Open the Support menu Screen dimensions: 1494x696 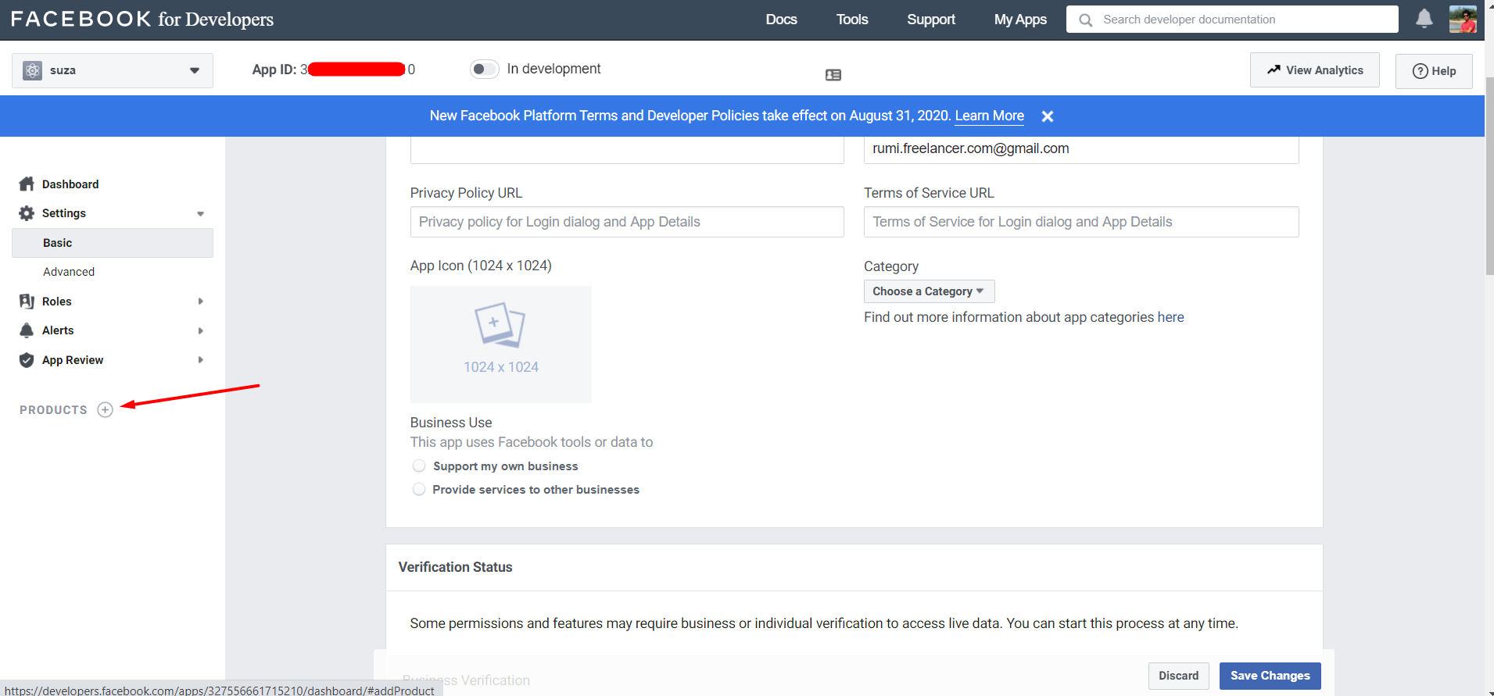tap(931, 20)
